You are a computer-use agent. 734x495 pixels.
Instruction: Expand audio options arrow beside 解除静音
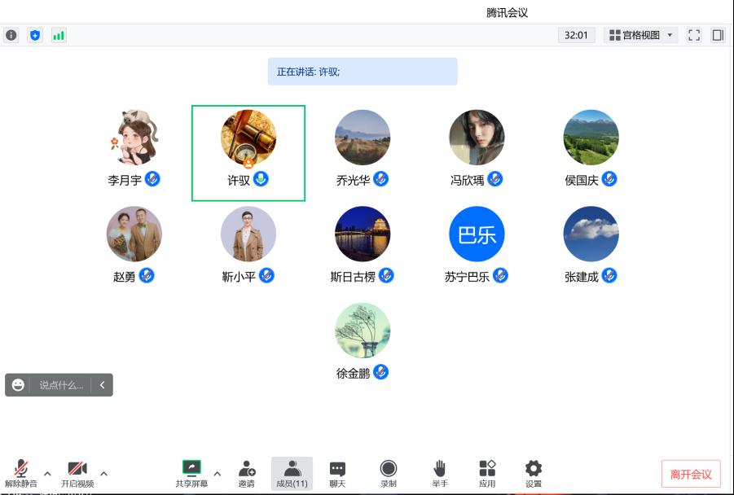point(47,473)
